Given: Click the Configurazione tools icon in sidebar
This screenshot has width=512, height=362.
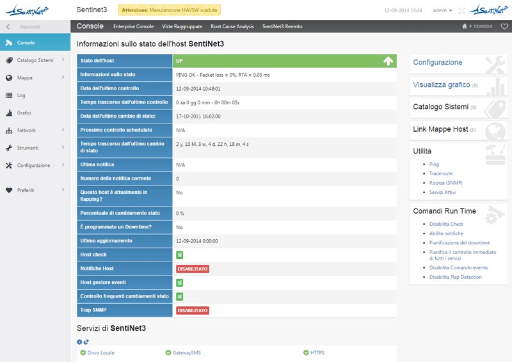Looking at the screenshot, I should (9, 166).
